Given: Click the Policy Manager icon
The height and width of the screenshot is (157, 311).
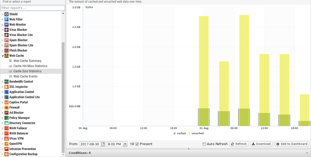Looking at the screenshot, I should 6,118.
